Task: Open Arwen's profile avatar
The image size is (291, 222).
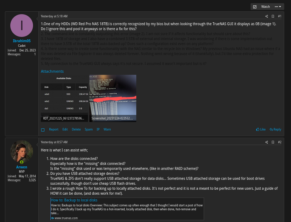Action: [x=22, y=151]
